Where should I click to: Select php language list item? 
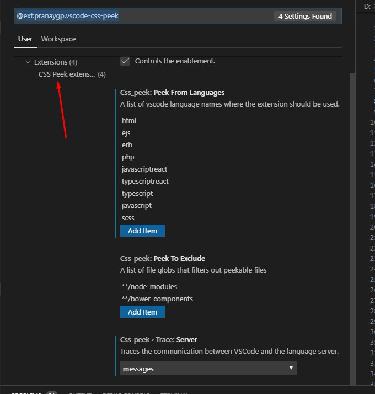point(128,157)
